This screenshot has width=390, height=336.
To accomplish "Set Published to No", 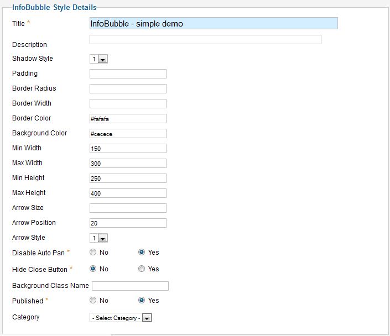I will click(93, 301).
